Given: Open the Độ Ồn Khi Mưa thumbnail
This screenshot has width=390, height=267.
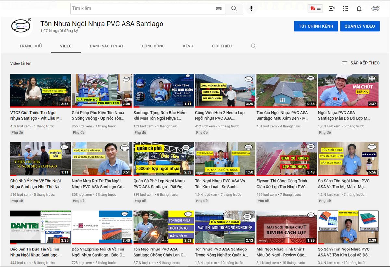Looking at the screenshot, I should coord(348,227).
